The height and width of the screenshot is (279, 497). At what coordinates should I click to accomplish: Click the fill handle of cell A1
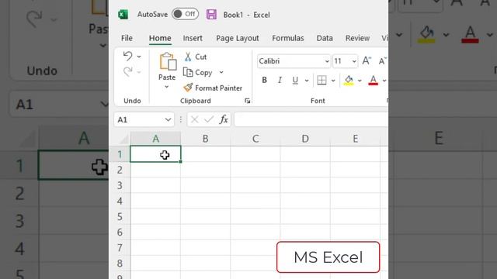coord(180,162)
